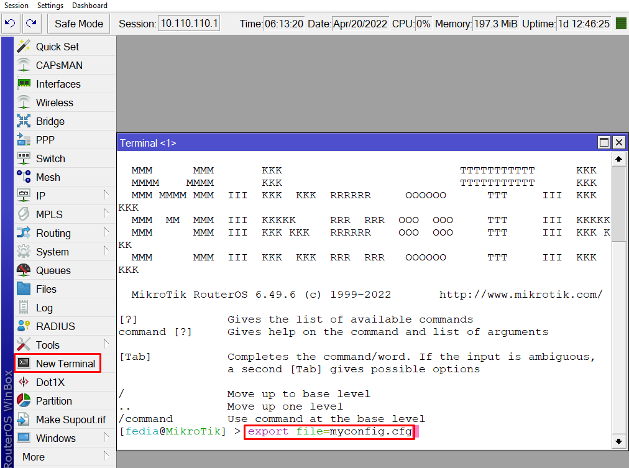Click the Mesh nodes icon
This screenshot has width=629, height=468.
(24, 177)
